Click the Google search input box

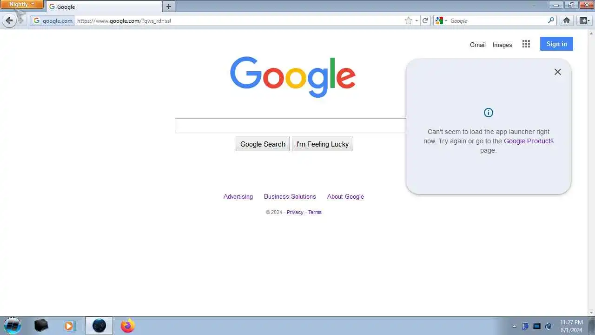pyautogui.click(x=291, y=126)
